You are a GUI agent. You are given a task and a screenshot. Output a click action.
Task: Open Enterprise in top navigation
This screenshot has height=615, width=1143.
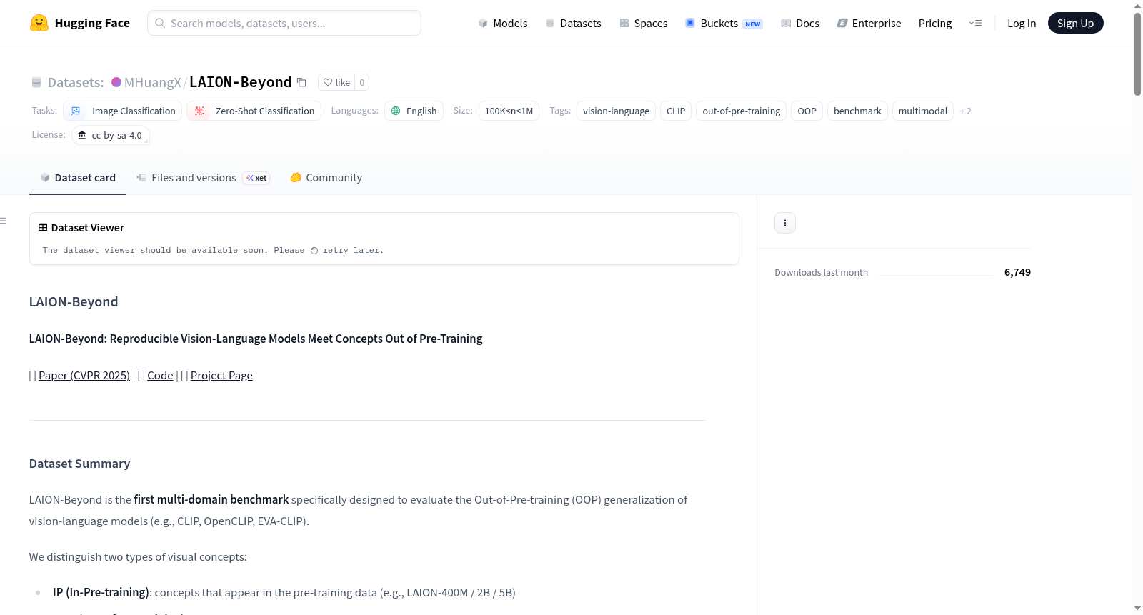click(x=869, y=23)
